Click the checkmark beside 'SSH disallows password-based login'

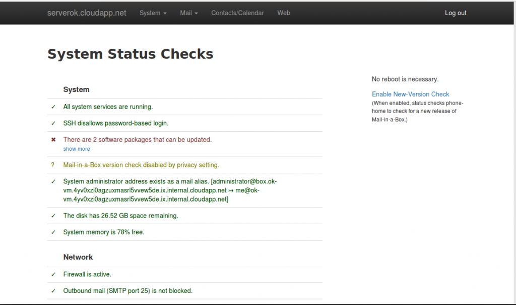(53, 123)
